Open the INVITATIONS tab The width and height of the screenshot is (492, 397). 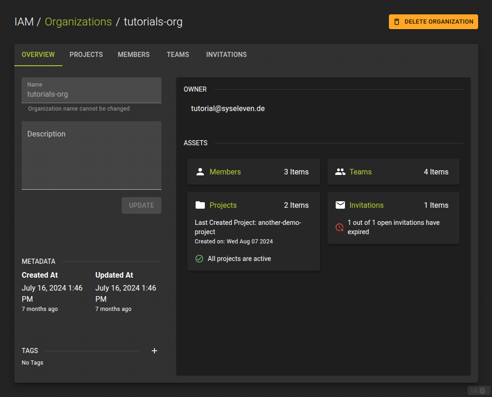click(226, 54)
